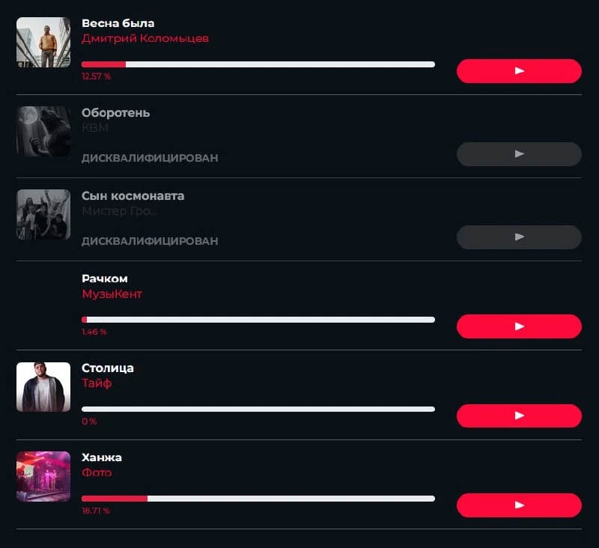Open the group photo for "Сын космонавта"

click(x=43, y=215)
